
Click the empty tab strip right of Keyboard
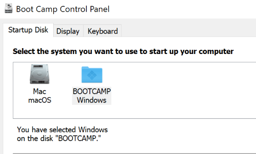[x=189, y=31]
